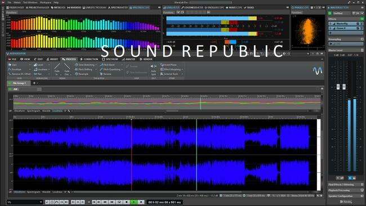Switch to the Analyze ribbon tab
The width and height of the screenshot is (366, 206).
pos(128,59)
